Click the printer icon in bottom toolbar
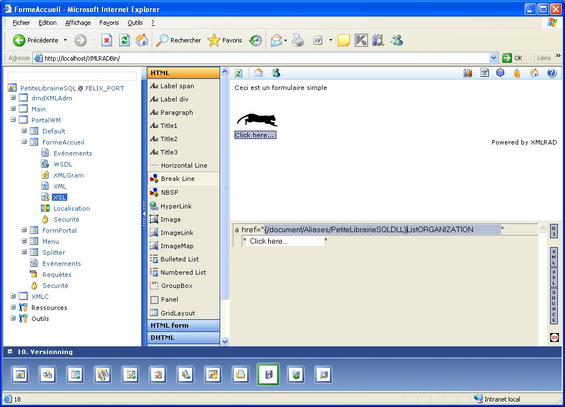This screenshot has width=565, height=407. [241, 374]
